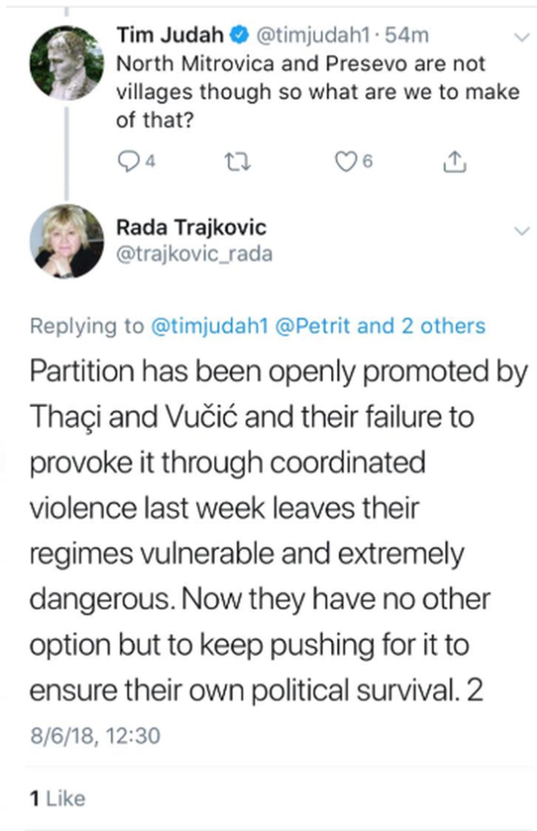Reply to Tim Judah's tweet
Viewport: 537px width, 831px height.
(128, 161)
